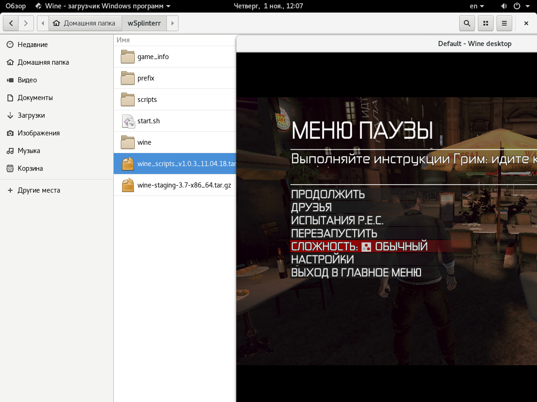Select ВЫХОД В ГЛАВНОЕ МЕНЮ in the game

tap(356, 273)
